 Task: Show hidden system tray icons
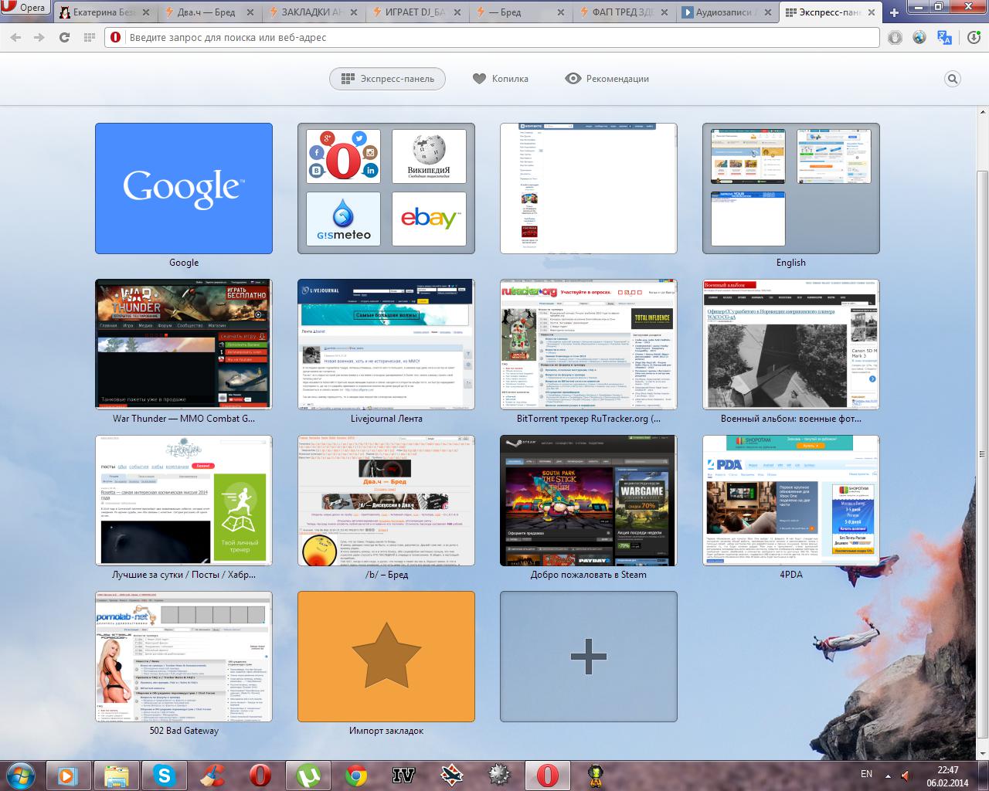(887, 775)
